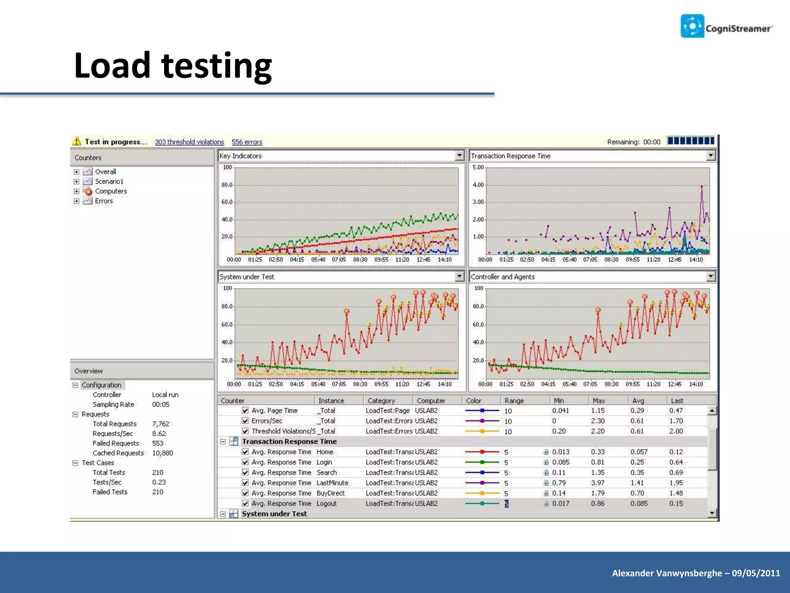The width and height of the screenshot is (790, 593).
Task: Toggle the Errors/Sec counter checkbox
Action: [245, 421]
